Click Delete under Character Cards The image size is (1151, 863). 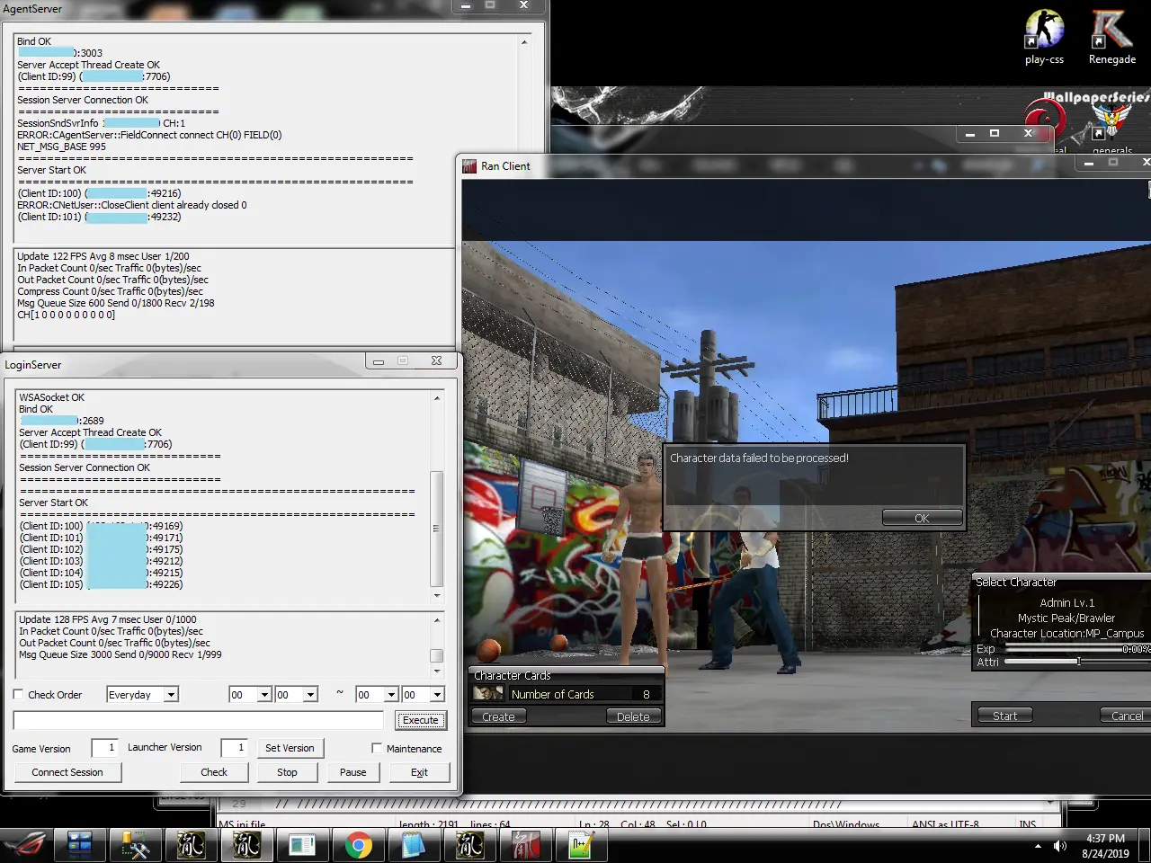click(x=633, y=716)
